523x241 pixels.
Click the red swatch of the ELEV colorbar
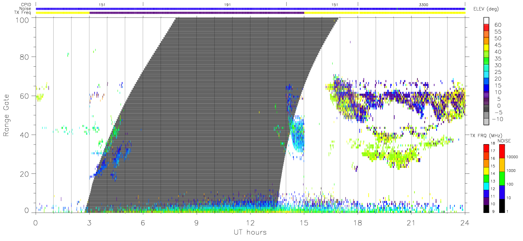pyautogui.click(x=486, y=28)
